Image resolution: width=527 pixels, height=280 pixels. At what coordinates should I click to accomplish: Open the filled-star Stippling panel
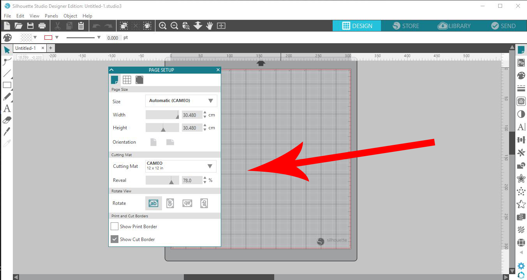521,178
